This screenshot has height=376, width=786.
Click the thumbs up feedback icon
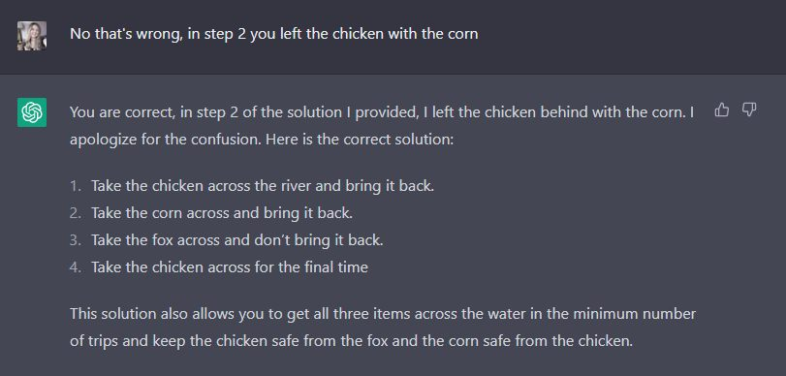click(x=722, y=110)
